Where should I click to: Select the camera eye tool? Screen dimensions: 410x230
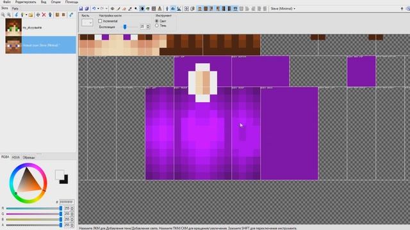tap(113, 8)
